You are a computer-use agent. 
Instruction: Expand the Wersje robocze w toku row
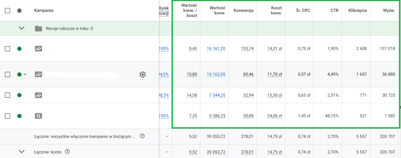pyautogui.click(x=22, y=29)
